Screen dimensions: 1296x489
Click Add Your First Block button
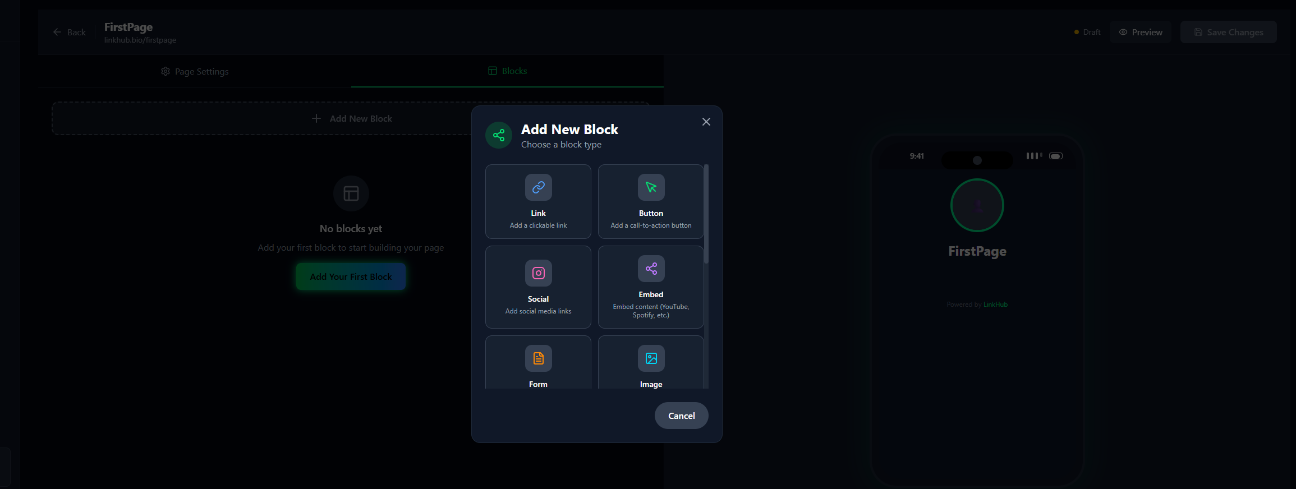(351, 276)
